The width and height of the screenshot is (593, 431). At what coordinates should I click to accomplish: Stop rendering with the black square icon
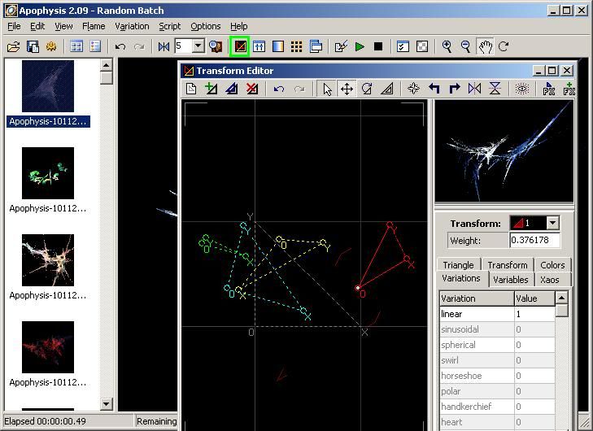(378, 46)
